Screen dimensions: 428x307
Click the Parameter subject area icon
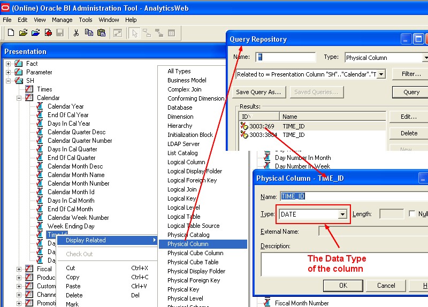(19, 72)
